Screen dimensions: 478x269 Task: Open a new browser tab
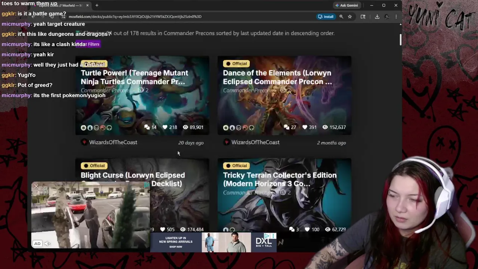[x=97, y=5]
